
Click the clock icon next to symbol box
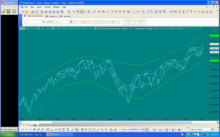click(147, 129)
